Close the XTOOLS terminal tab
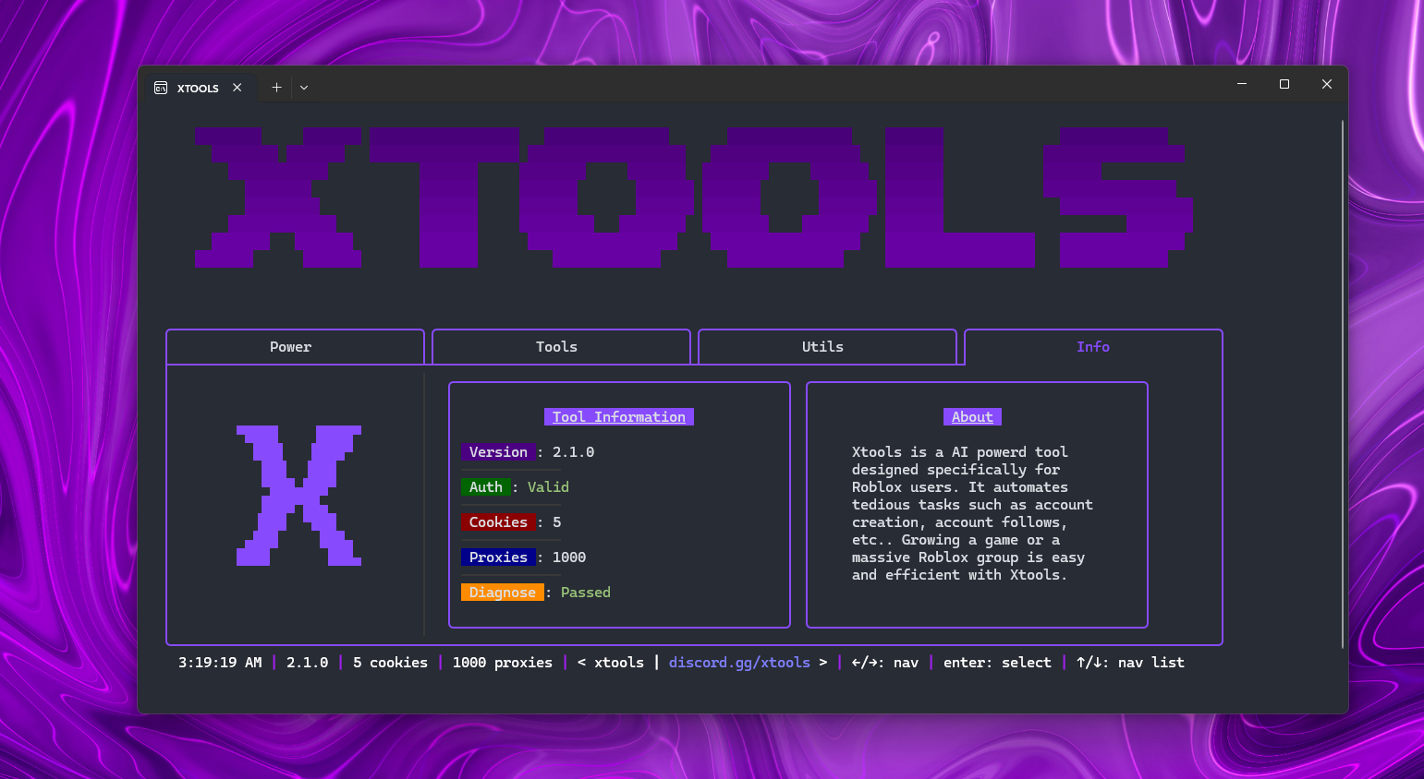 (237, 88)
